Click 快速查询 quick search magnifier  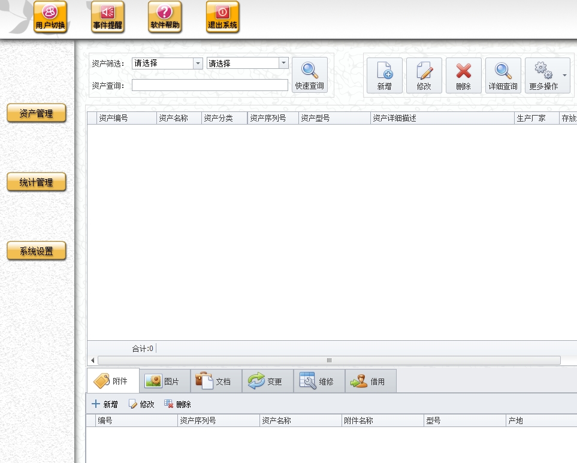309,75
